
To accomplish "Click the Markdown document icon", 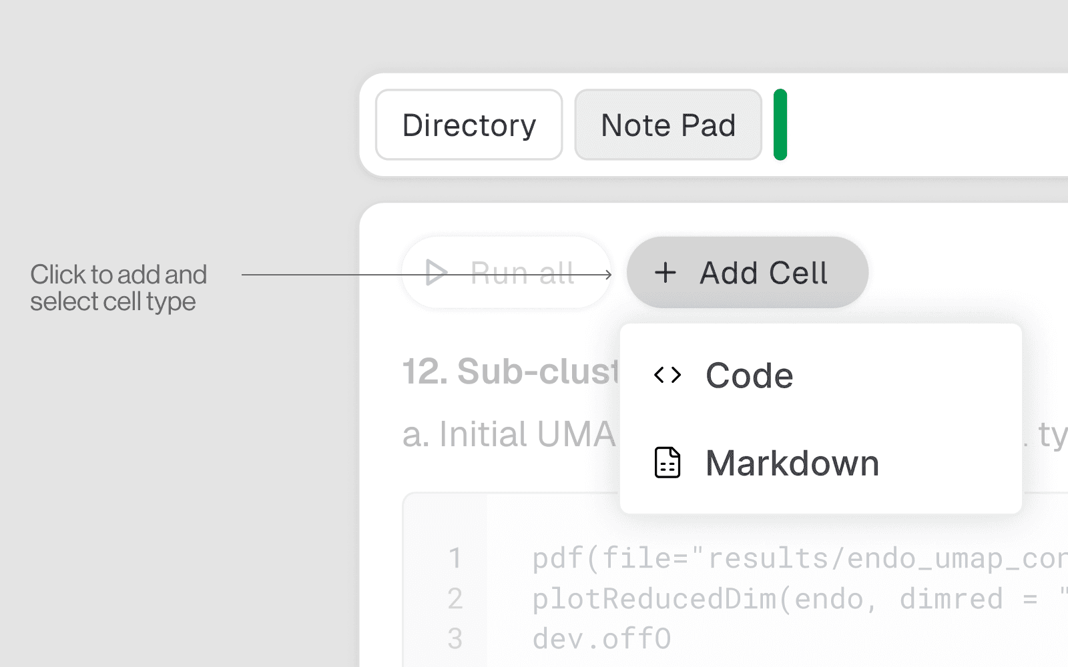I will point(667,463).
